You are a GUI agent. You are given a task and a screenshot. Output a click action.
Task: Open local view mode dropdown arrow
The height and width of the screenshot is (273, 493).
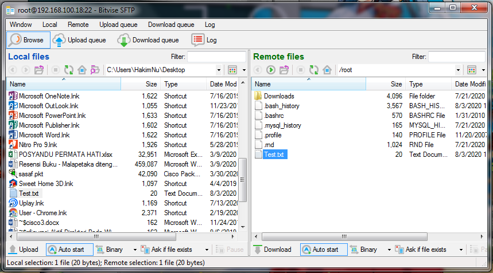coord(244,70)
